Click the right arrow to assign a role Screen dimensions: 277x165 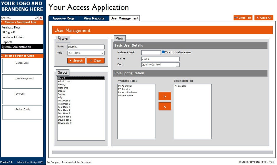(x=164, y=96)
